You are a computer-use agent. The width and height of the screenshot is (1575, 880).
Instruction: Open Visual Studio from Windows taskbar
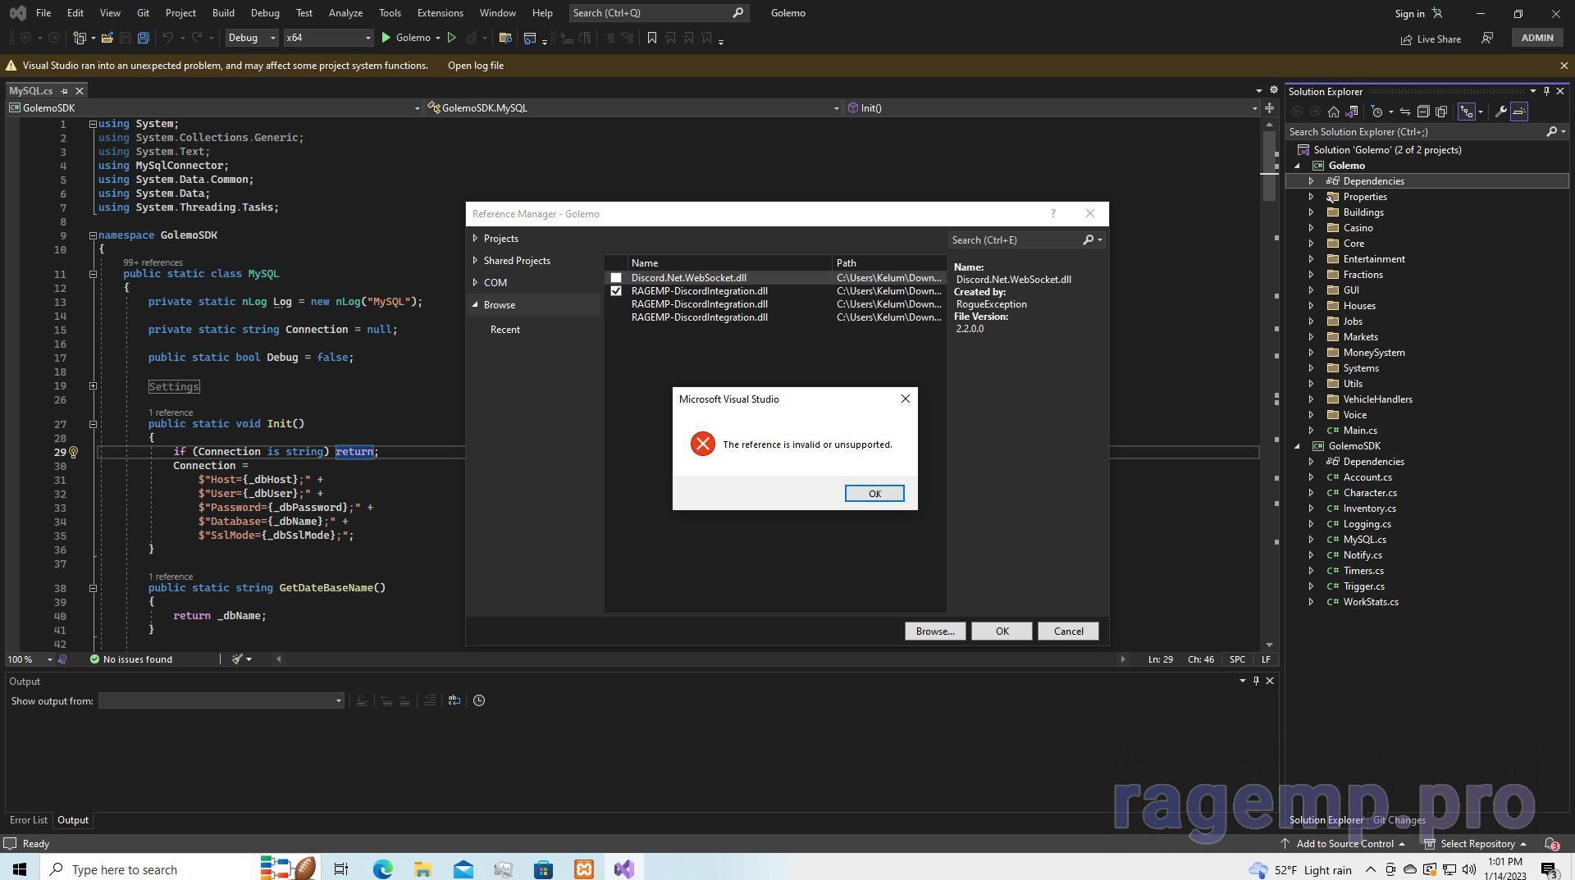point(623,869)
